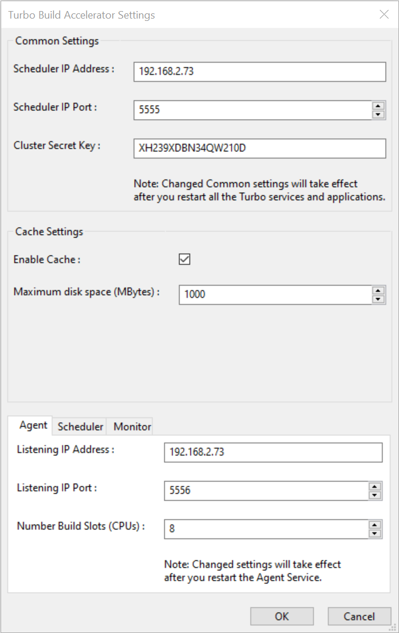Confirm settings with the OK button

282,616
